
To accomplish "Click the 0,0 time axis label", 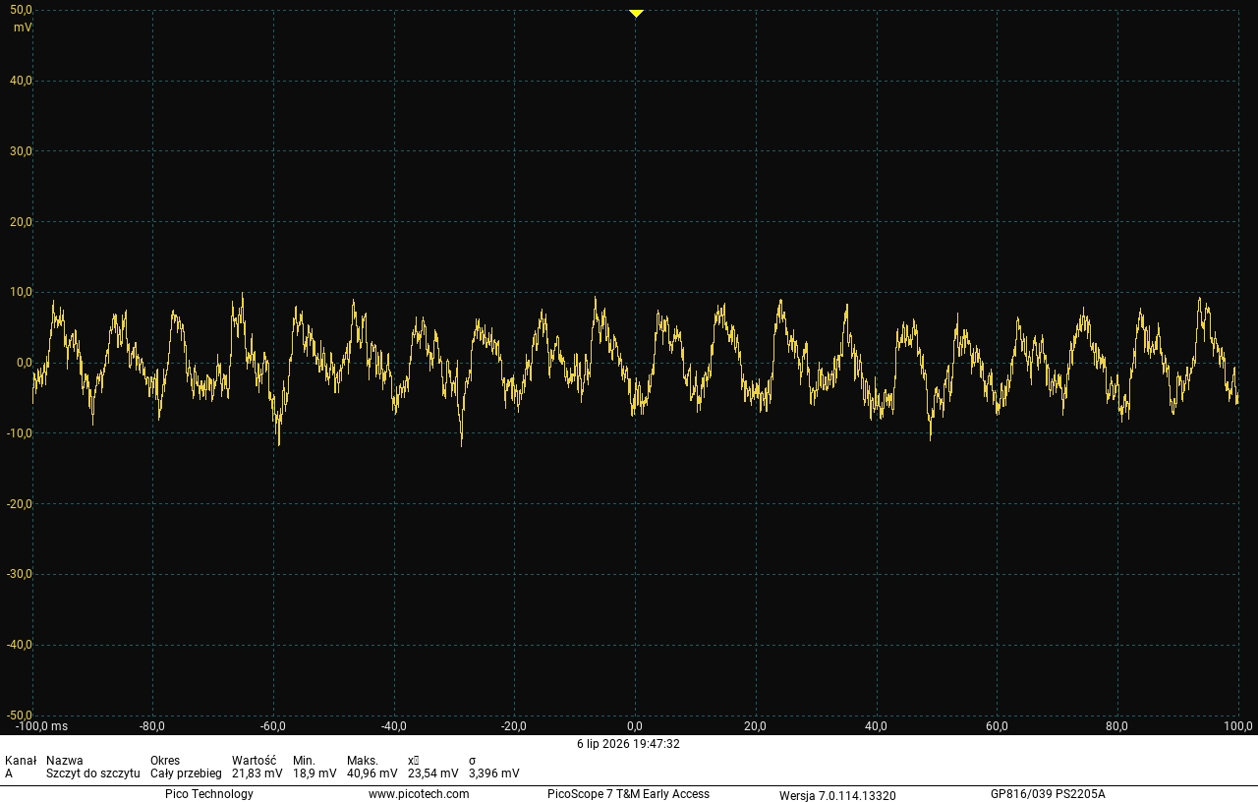I will coord(636,726).
